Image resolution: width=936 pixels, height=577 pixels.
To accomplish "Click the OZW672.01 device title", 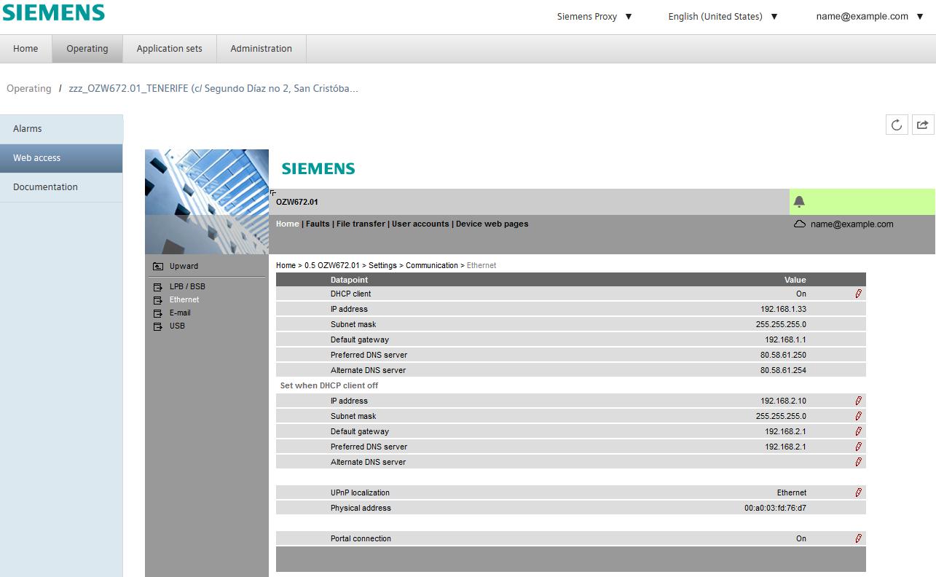I will point(297,202).
